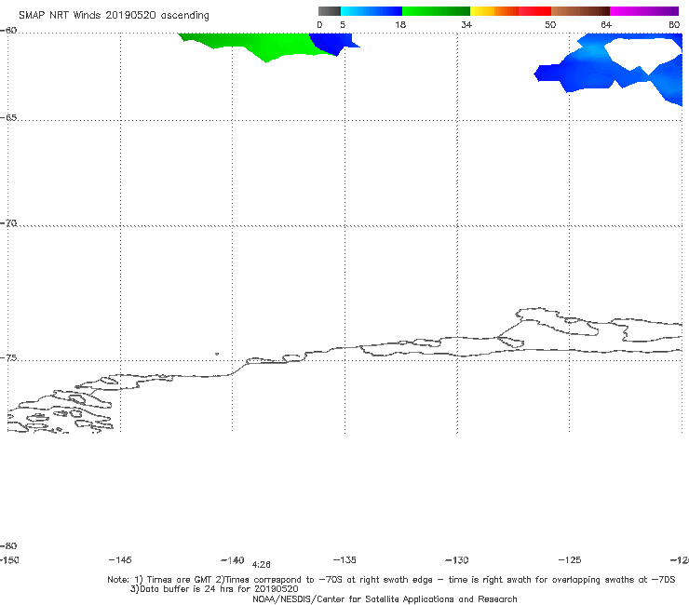689x605 pixels.
Task: Click the color bar label '64'
Action: coord(606,24)
